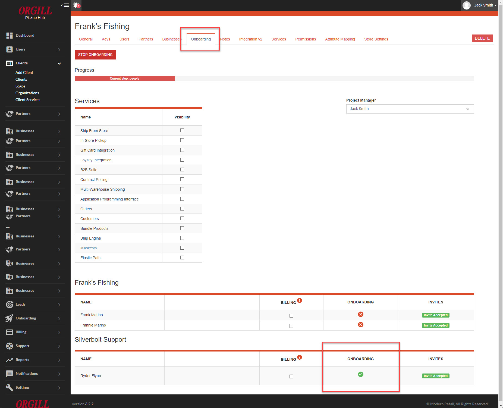This screenshot has height=408, width=503.
Task: Click the ORGILL Pickup Hub logo
Action: tap(35, 13)
